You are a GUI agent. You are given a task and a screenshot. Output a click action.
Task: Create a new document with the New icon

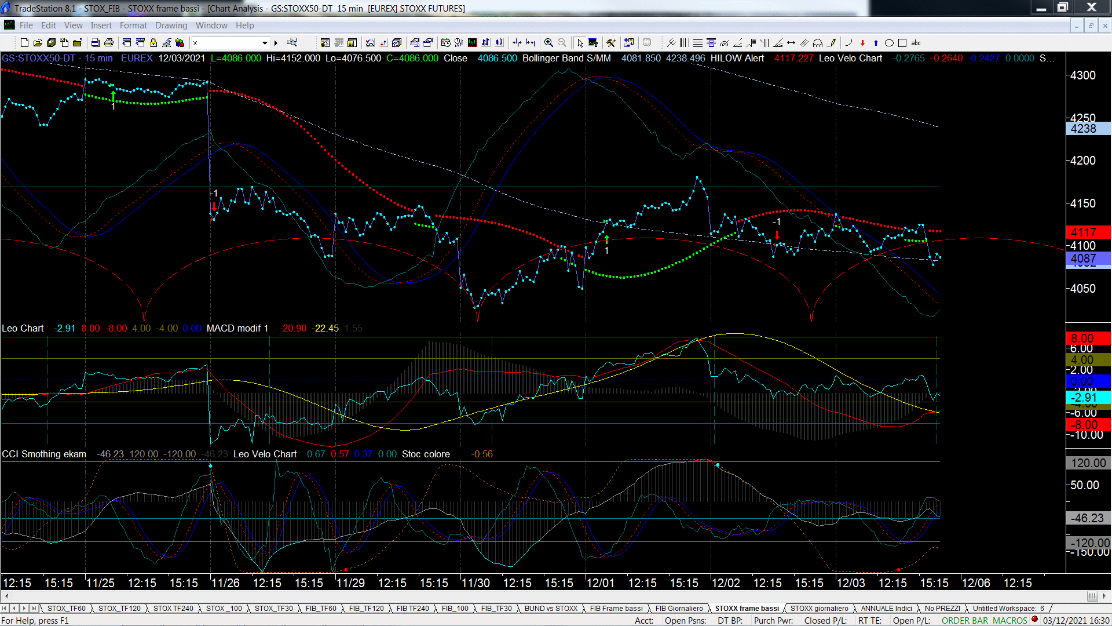click(x=24, y=43)
